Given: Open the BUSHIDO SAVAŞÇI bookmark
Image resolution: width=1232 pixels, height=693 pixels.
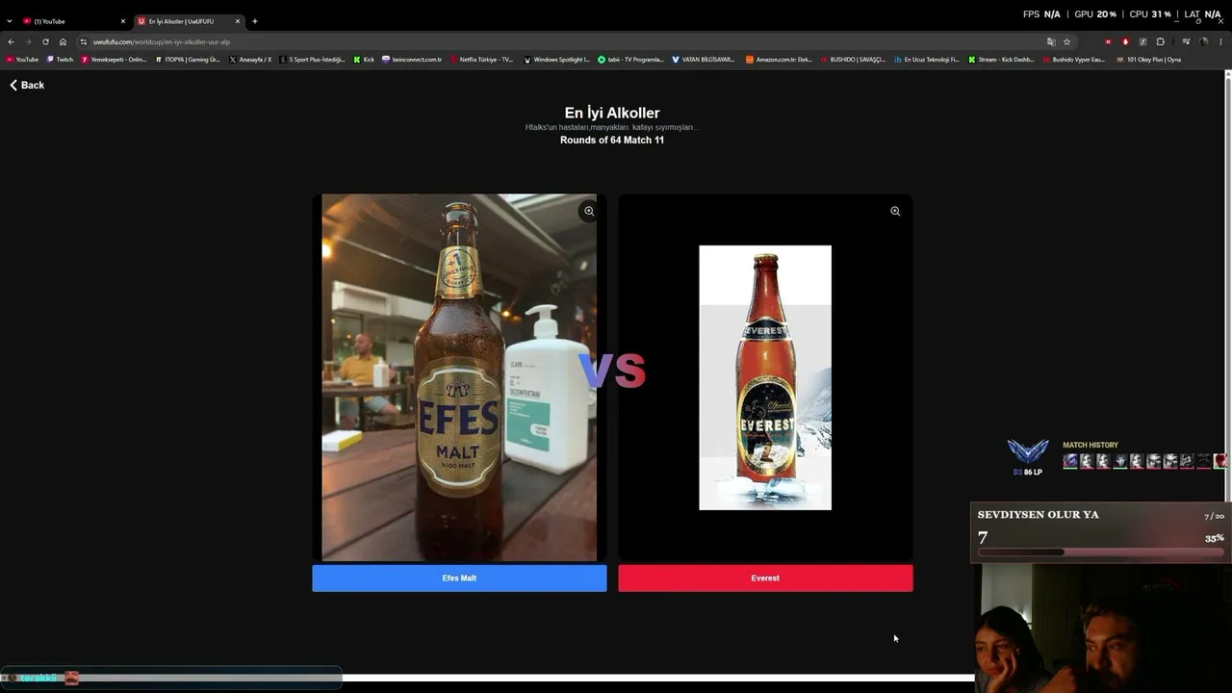Looking at the screenshot, I should (853, 60).
